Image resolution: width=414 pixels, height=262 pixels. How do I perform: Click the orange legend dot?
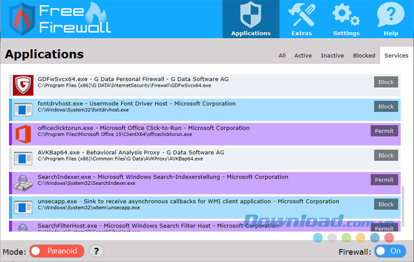[361, 237]
